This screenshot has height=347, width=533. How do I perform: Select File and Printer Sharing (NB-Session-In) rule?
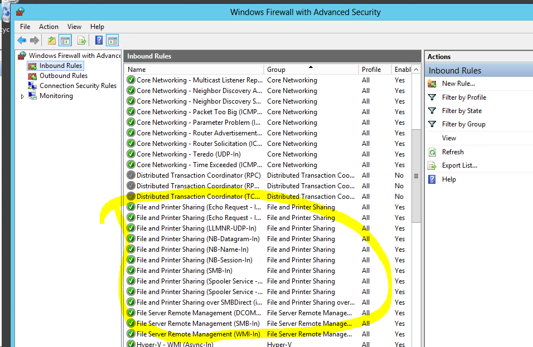click(x=269, y=260)
